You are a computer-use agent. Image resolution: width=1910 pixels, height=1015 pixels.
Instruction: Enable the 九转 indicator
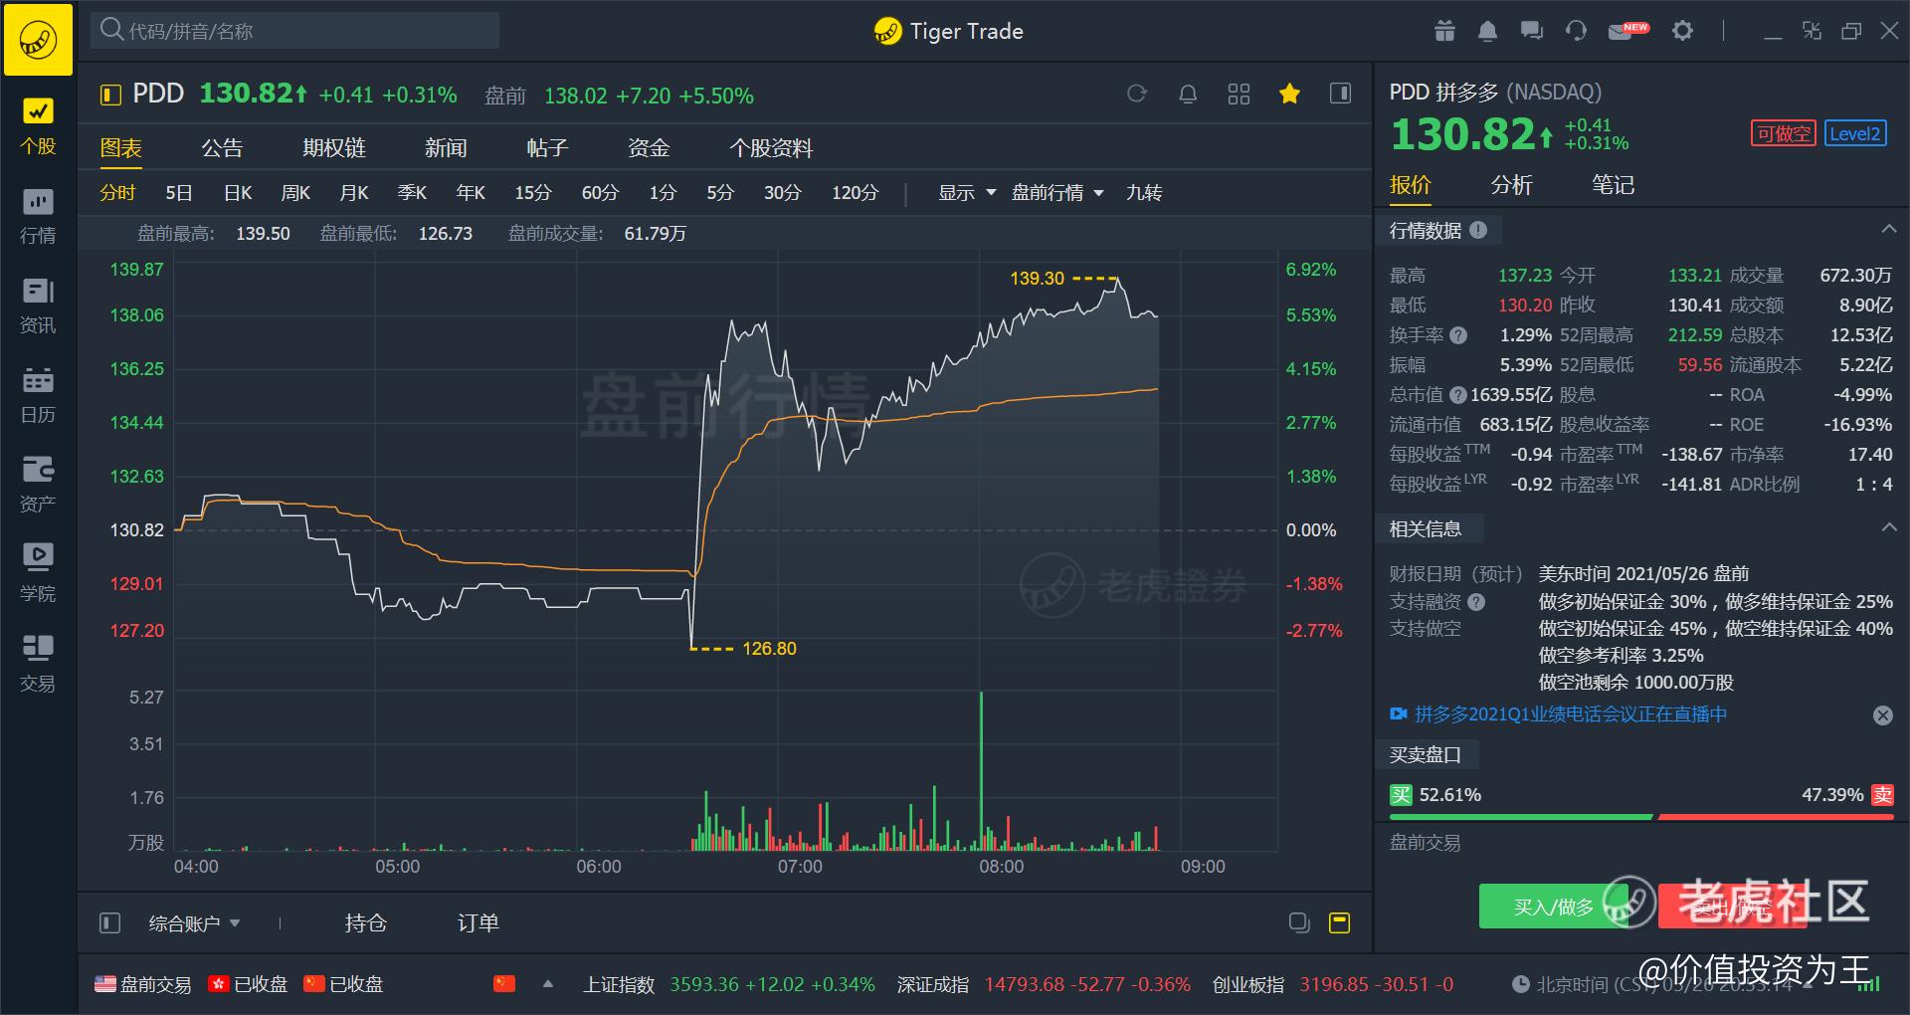click(1144, 193)
